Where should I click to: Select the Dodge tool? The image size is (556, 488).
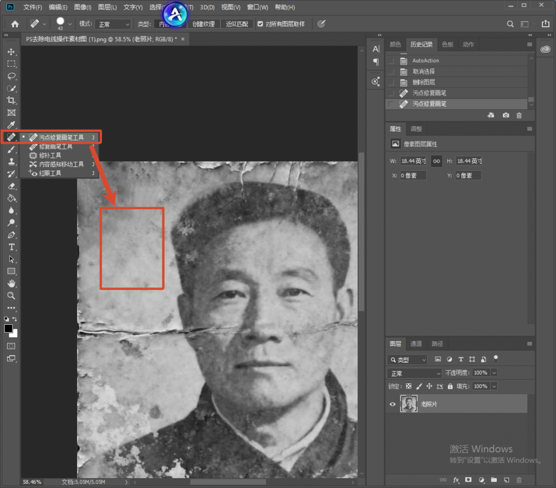(11, 222)
